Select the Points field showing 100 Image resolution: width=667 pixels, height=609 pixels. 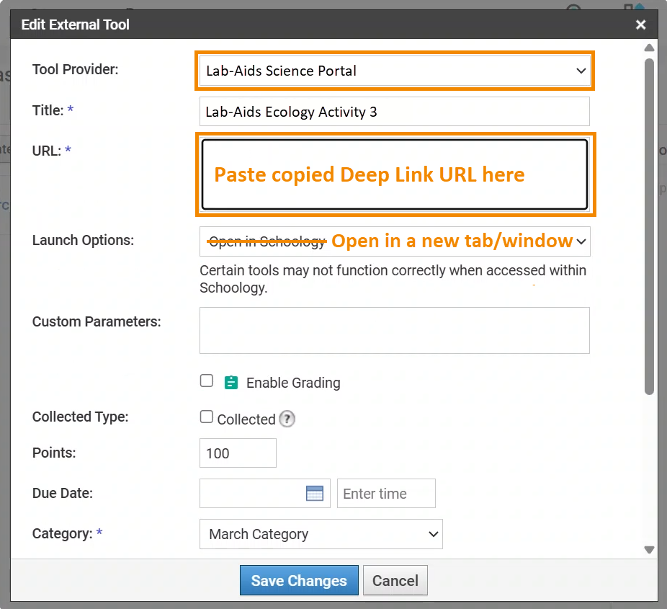238,453
